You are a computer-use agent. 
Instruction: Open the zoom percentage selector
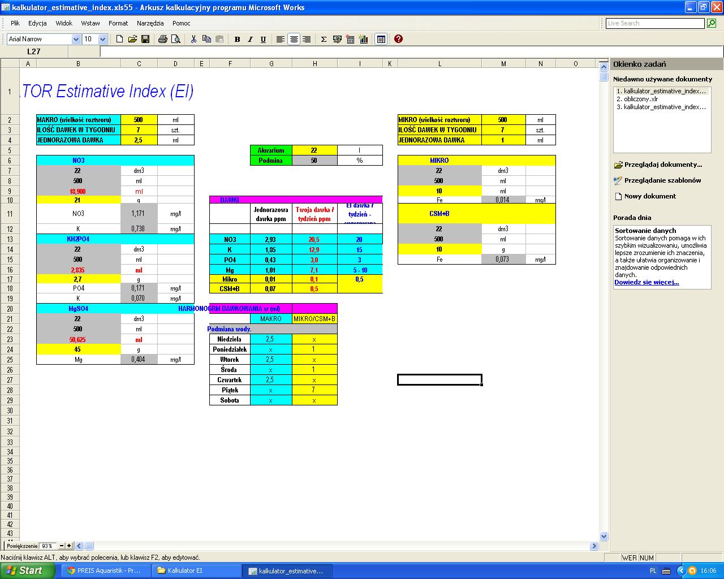[x=48, y=546]
